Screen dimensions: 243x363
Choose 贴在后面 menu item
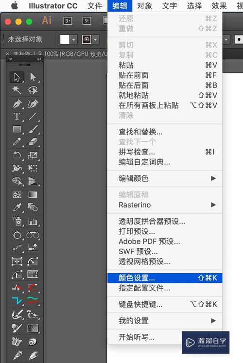click(x=165, y=85)
